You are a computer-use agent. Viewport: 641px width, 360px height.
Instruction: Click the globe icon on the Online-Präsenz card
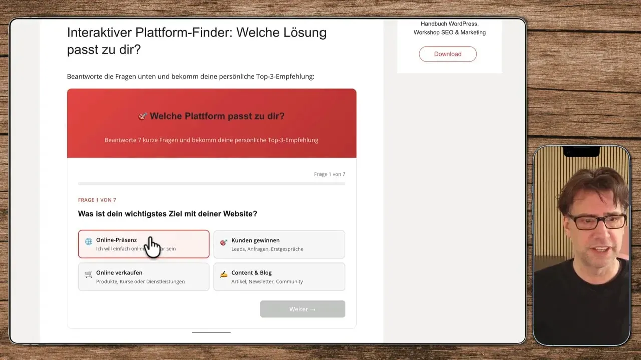point(88,241)
